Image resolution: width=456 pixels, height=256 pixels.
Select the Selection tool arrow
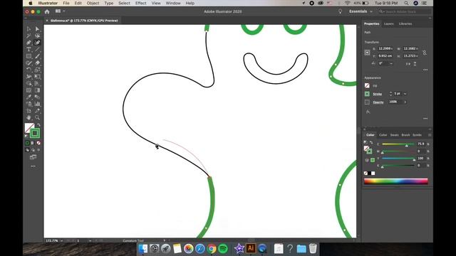28,29
